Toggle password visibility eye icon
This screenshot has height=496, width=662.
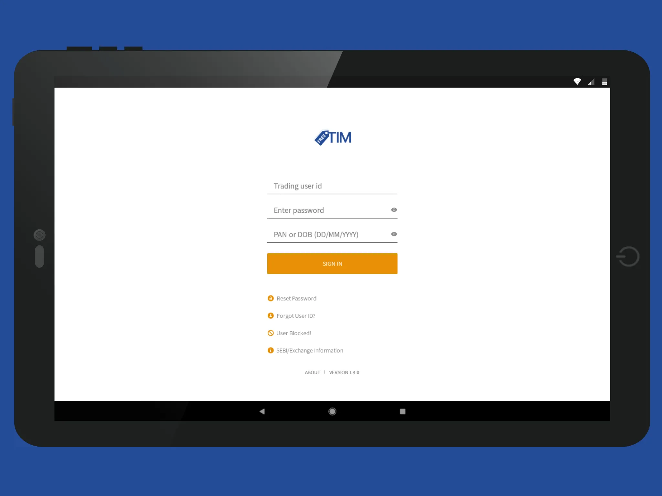coord(394,210)
